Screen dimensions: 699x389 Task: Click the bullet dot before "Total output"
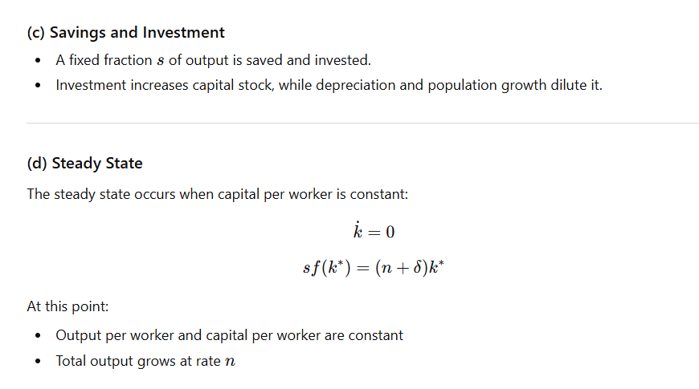point(39,362)
